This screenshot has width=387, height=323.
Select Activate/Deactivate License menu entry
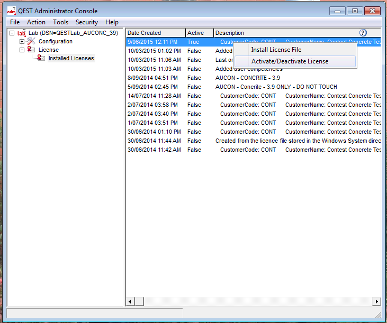click(290, 61)
